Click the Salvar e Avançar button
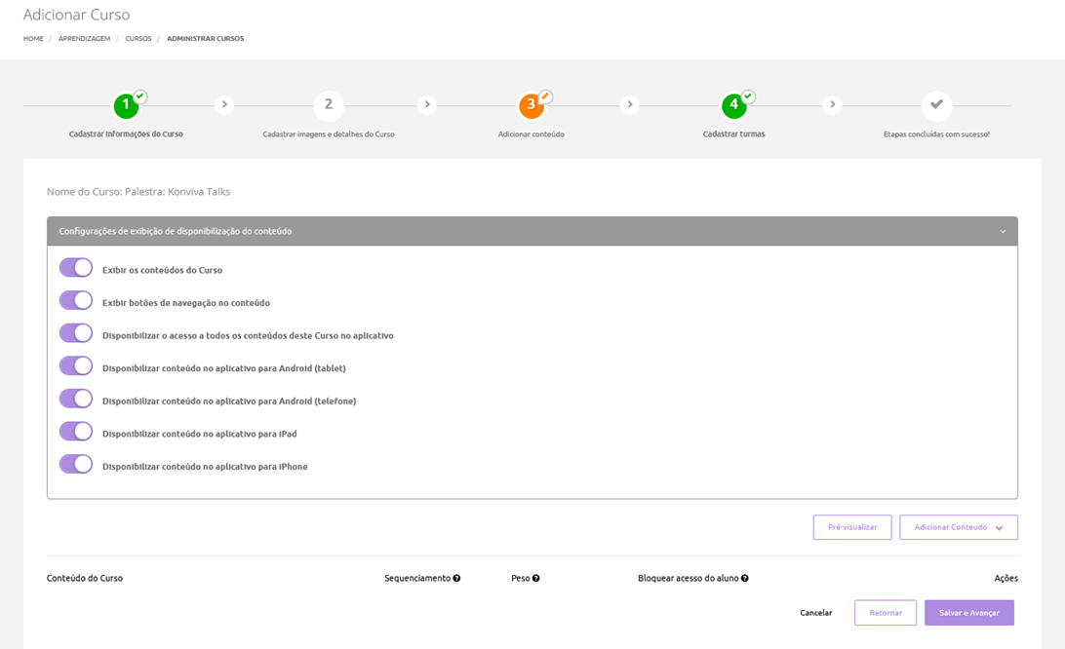1065x649 pixels. pos(968,613)
